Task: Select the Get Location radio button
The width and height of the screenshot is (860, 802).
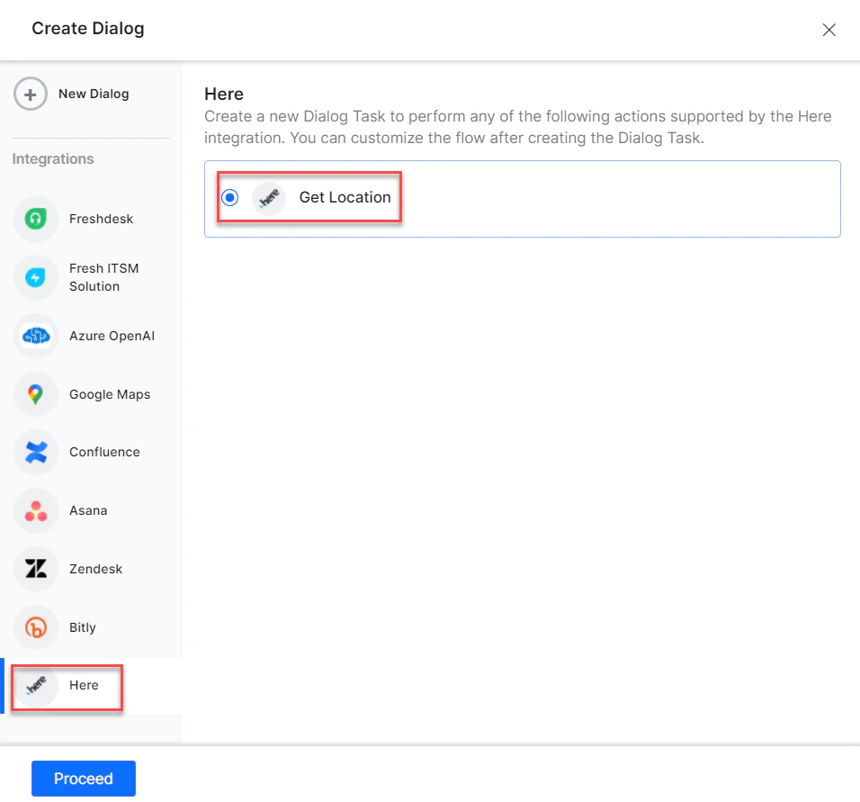Action: pos(230,197)
